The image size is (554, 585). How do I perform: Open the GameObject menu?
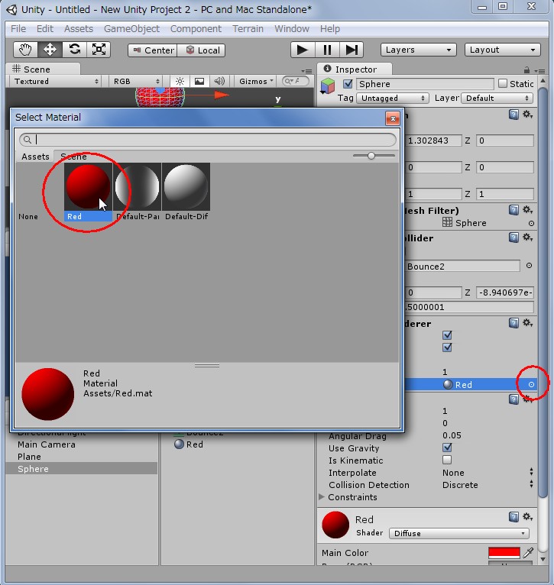click(131, 29)
